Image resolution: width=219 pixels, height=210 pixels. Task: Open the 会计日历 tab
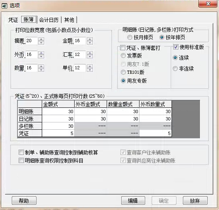[49, 20]
